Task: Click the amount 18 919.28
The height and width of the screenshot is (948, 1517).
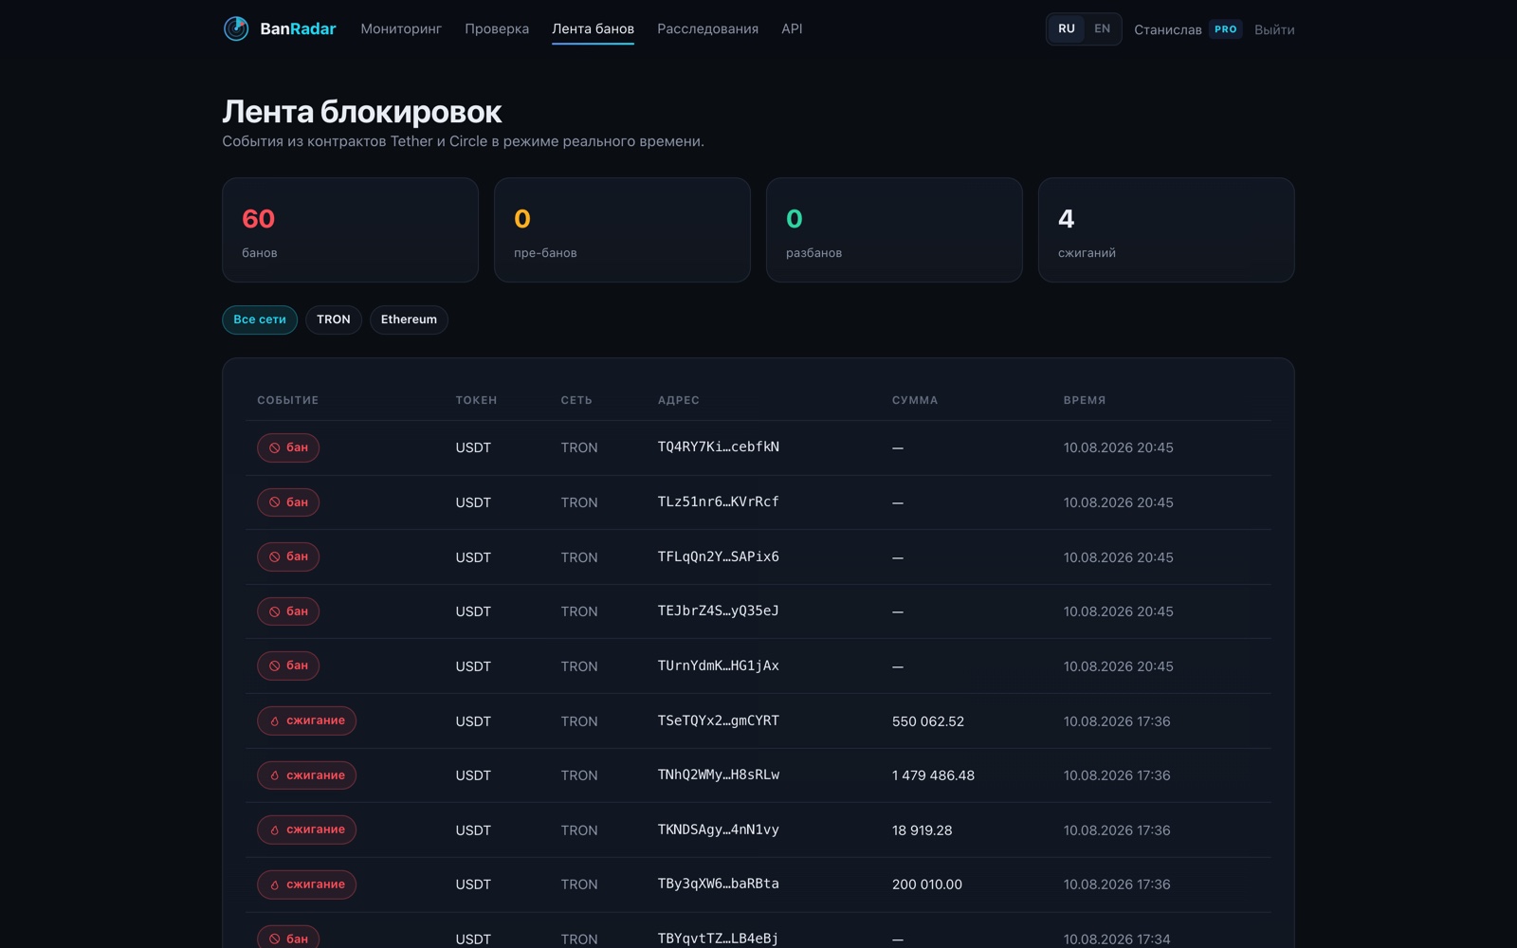Action: click(922, 830)
